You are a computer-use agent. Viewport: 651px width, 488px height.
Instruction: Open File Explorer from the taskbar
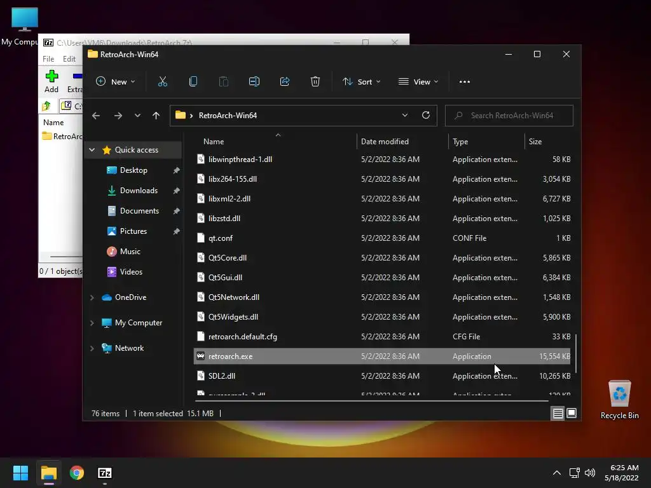click(x=48, y=473)
